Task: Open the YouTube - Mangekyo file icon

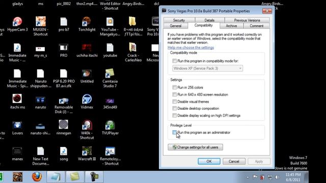Action: (x=110, y=22)
